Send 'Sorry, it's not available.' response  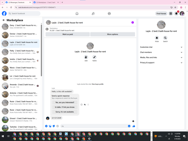tap(65, 112)
